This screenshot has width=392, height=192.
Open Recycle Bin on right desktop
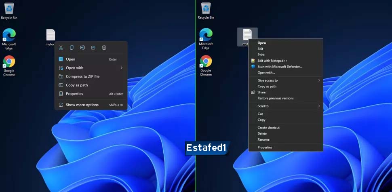coord(206,11)
